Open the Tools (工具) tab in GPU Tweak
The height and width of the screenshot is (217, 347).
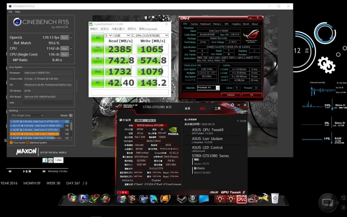point(217,108)
